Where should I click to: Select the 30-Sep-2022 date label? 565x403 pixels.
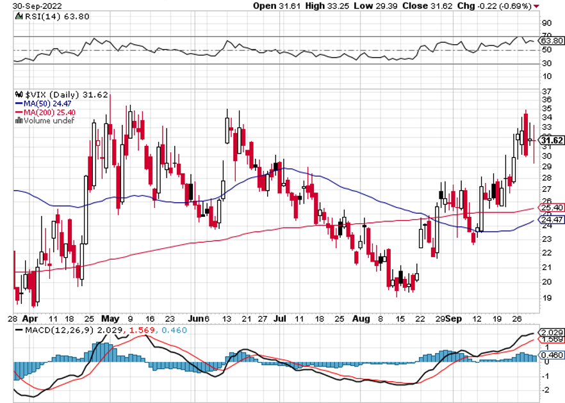(26, 6)
